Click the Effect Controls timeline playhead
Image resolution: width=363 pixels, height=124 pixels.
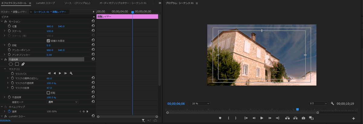click(x=132, y=12)
